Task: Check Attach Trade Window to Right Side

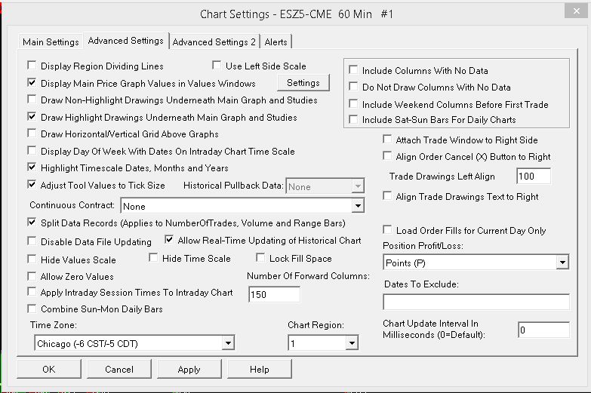Action: (x=387, y=140)
